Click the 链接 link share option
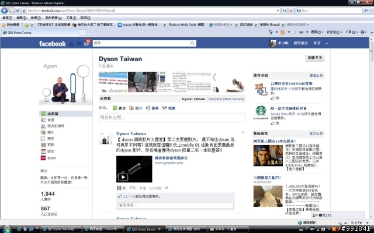Screen dimensions: 374x233 [152, 108]
